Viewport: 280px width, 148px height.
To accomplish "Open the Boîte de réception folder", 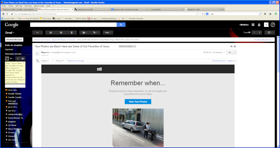I will [x=14, y=45].
